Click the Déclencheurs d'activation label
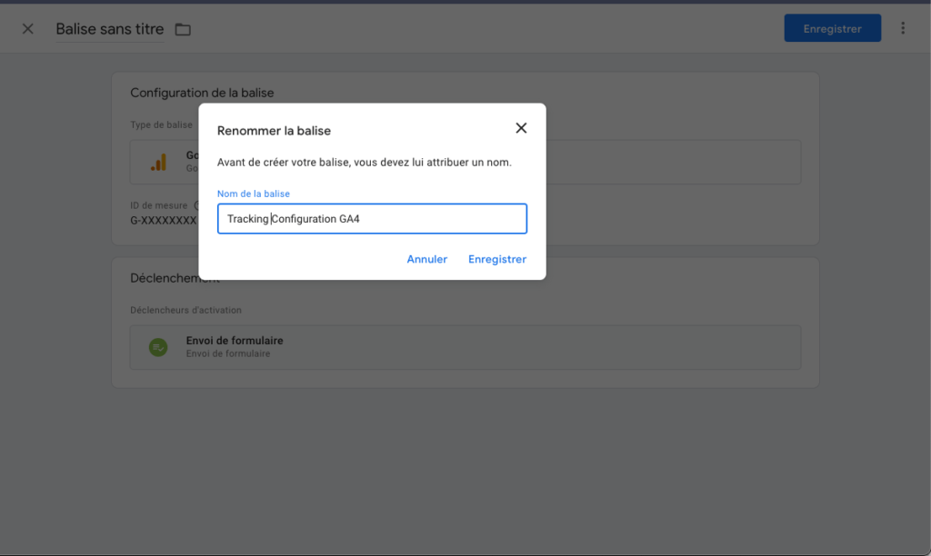 point(185,310)
